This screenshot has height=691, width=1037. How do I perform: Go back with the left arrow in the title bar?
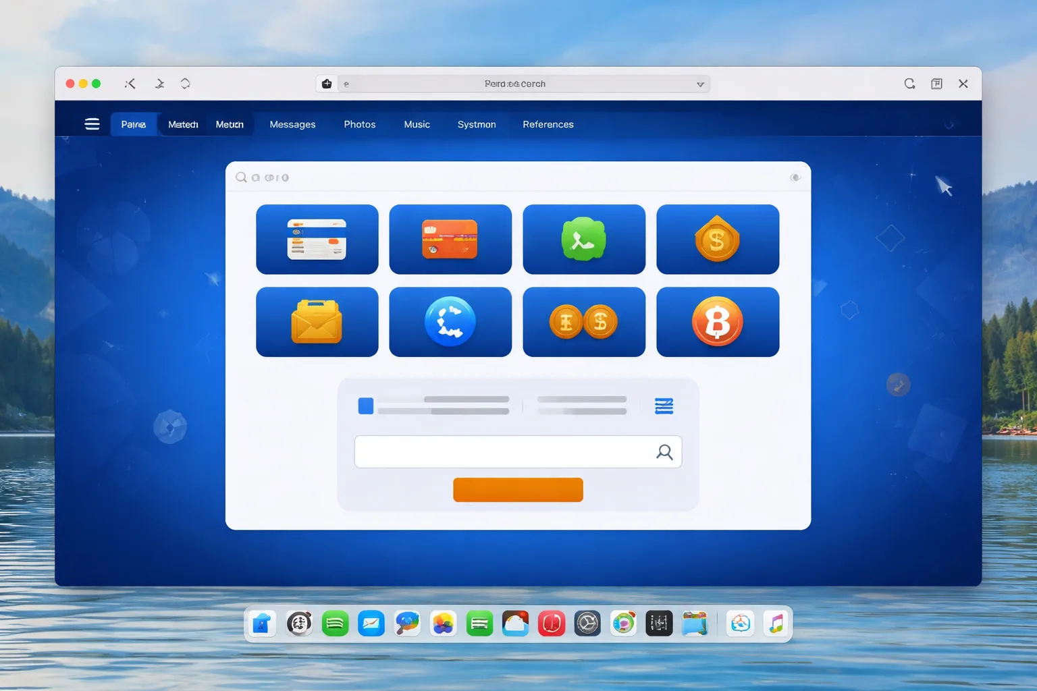[130, 84]
